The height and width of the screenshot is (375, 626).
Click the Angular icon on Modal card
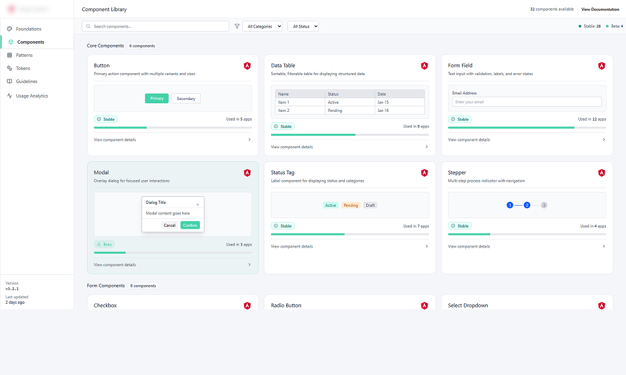(x=247, y=172)
